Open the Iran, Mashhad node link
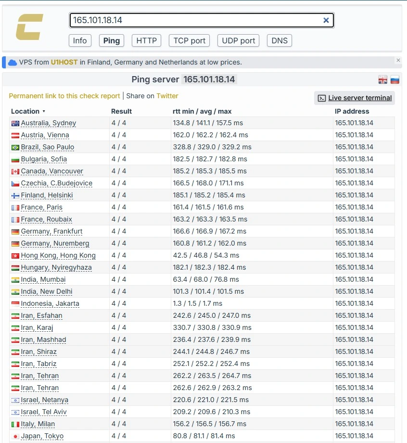This screenshot has width=407, height=443. click(x=43, y=340)
